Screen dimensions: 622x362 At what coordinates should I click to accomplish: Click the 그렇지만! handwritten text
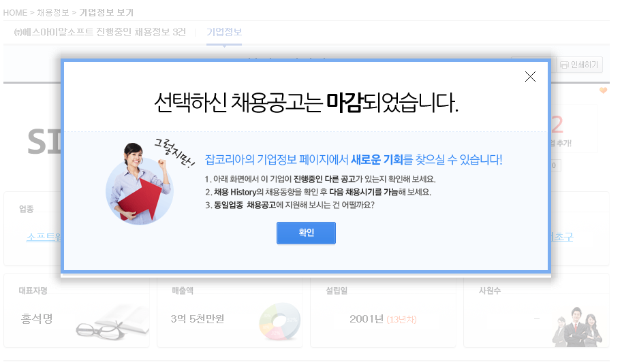pyautogui.click(x=174, y=153)
